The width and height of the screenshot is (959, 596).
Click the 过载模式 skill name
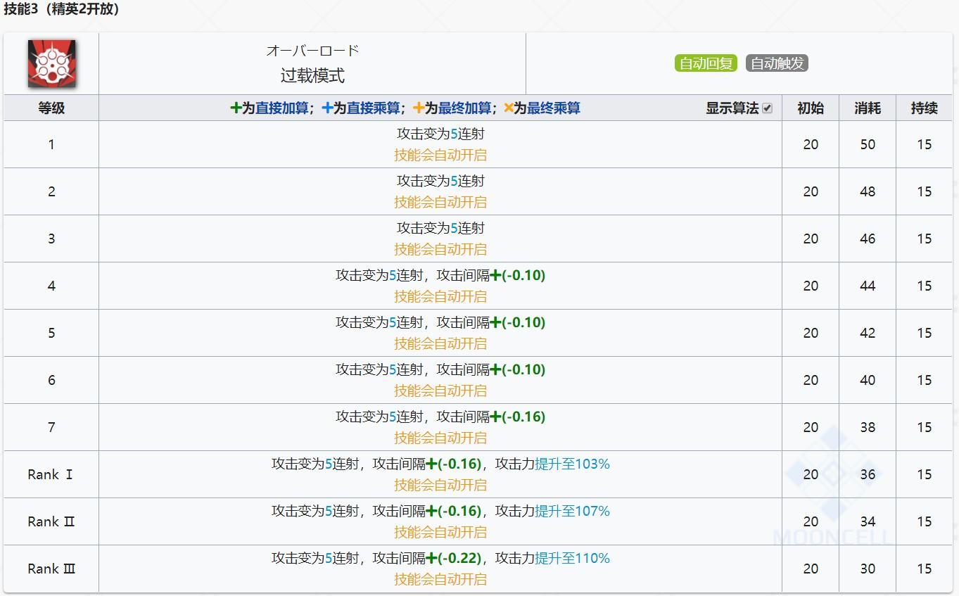click(x=312, y=75)
